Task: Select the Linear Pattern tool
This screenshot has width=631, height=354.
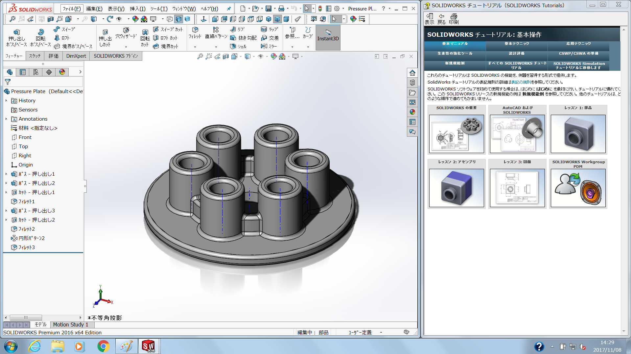Action: click(216, 33)
